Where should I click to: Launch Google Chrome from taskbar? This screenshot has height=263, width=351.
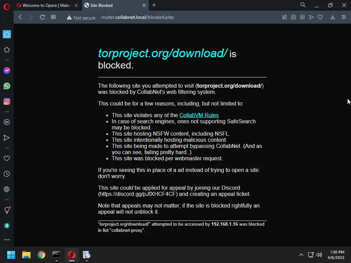point(41,255)
